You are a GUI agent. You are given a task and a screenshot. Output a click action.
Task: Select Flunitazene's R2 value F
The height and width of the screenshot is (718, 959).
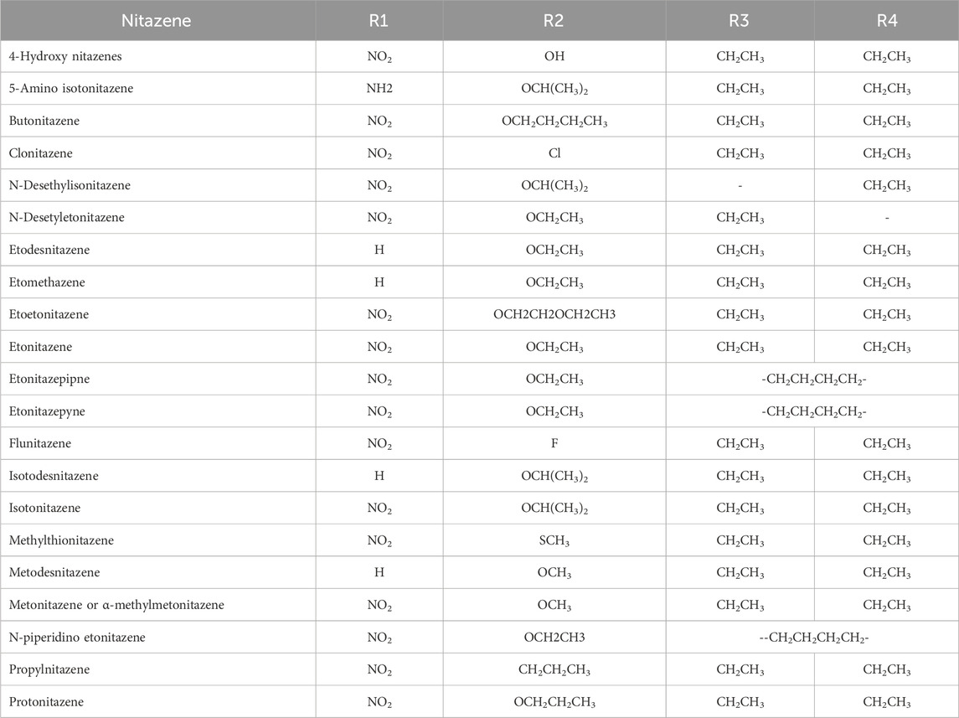554,444
